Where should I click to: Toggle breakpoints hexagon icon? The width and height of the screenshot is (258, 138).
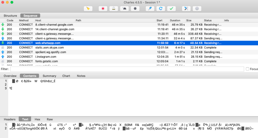click(135, 9)
